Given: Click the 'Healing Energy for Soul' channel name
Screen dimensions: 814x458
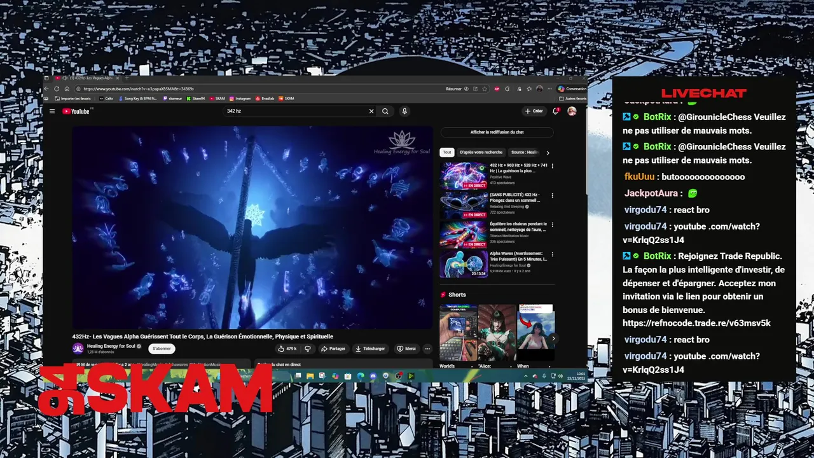Looking at the screenshot, I should pos(111,346).
